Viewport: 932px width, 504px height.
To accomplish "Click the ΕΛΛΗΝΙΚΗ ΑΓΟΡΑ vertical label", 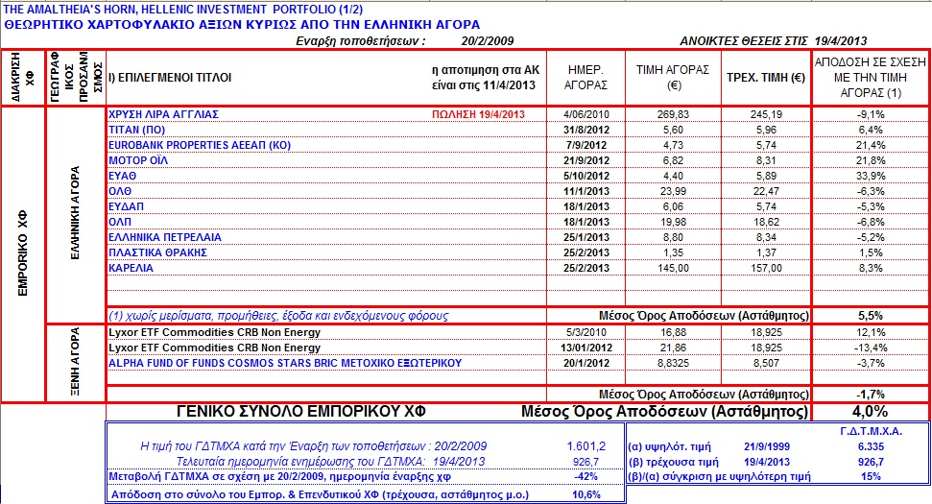I will coord(75,213).
